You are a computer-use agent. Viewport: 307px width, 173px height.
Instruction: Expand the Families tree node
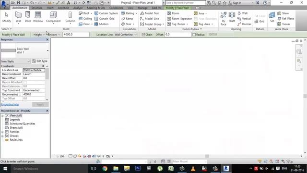(2, 132)
